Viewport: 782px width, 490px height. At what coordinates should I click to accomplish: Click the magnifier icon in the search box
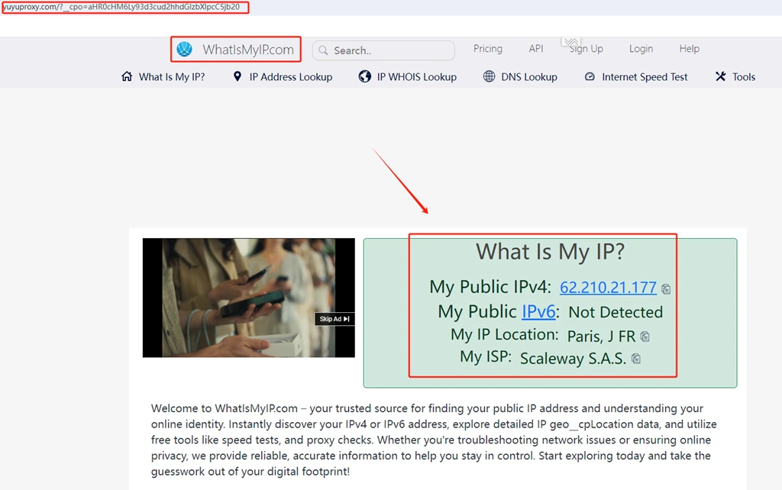point(324,50)
